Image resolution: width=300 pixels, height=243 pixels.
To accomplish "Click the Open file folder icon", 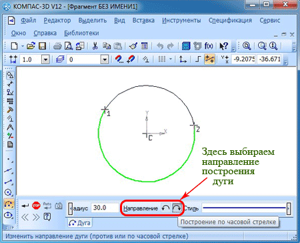I will 31,46.
